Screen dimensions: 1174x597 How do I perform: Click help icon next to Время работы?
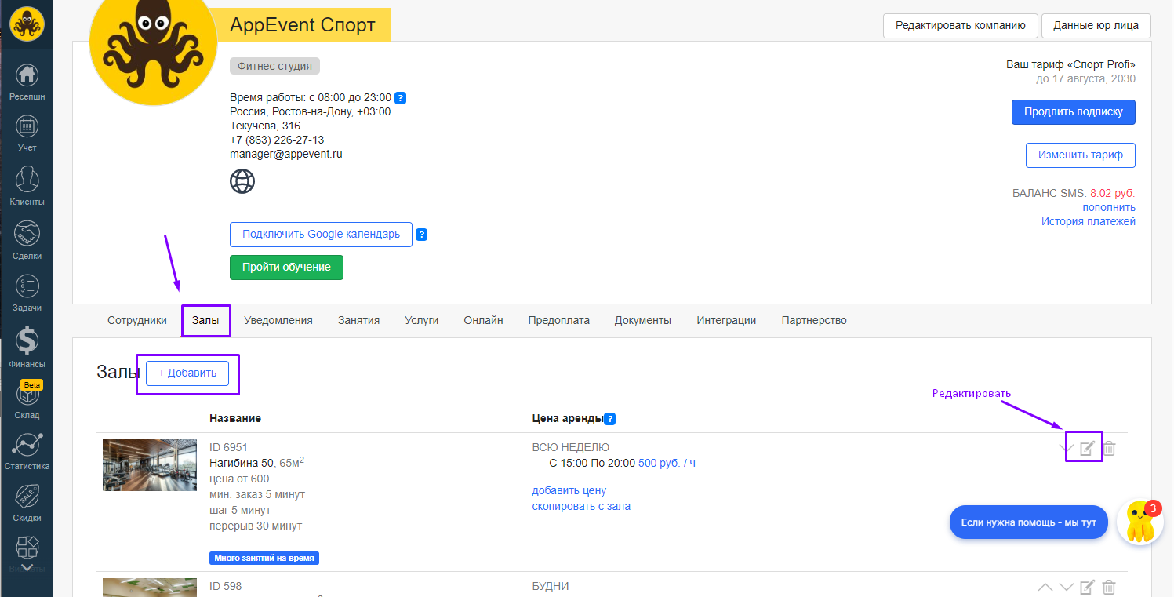(x=400, y=98)
